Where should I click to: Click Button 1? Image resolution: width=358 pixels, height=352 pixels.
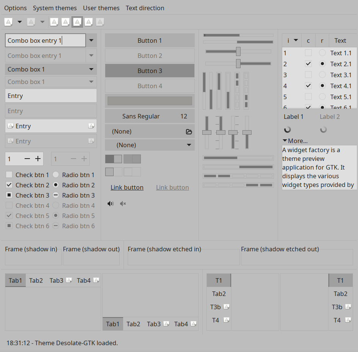tap(150, 40)
